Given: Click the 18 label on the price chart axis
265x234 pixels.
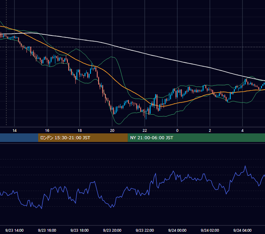Looking at the screenshot, I should (x=79, y=131).
